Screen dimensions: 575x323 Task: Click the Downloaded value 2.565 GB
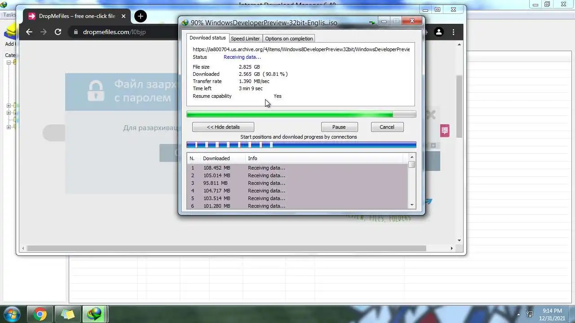263,74
